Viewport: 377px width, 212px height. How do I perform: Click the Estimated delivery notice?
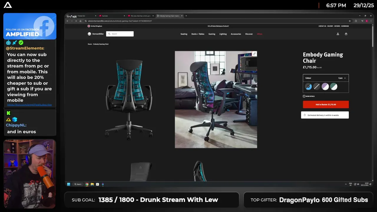click(x=325, y=115)
